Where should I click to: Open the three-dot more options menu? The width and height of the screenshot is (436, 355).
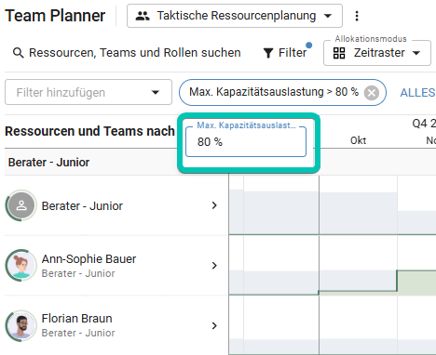coord(357,16)
